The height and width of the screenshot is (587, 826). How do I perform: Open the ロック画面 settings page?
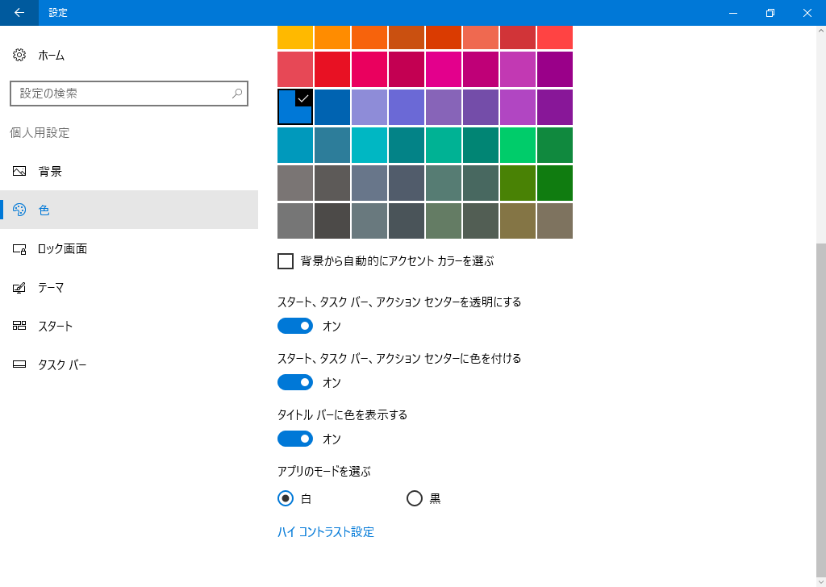coord(62,249)
